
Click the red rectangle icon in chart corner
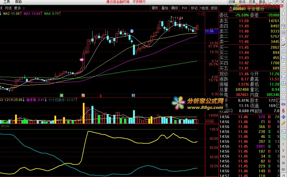pos(203,14)
